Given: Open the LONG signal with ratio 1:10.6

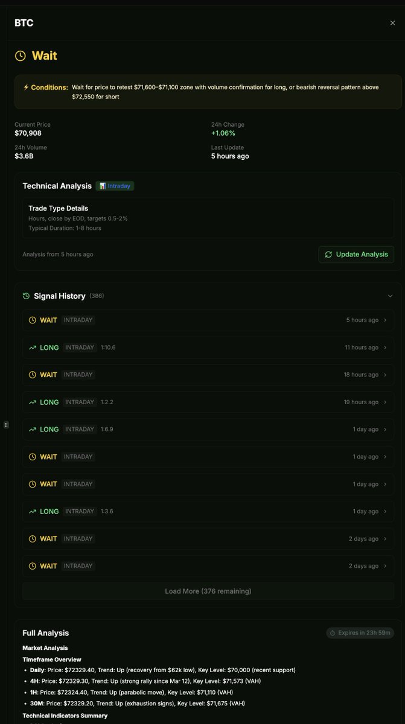Looking at the screenshot, I should pos(208,348).
